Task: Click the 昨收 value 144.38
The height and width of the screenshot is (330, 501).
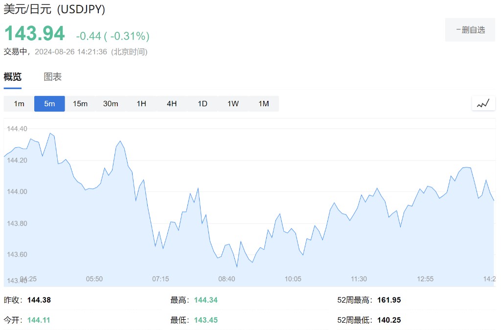Action: click(x=39, y=300)
